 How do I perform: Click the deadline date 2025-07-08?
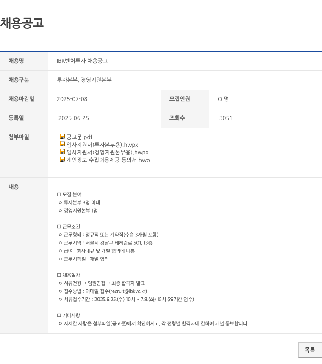click(x=72, y=99)
